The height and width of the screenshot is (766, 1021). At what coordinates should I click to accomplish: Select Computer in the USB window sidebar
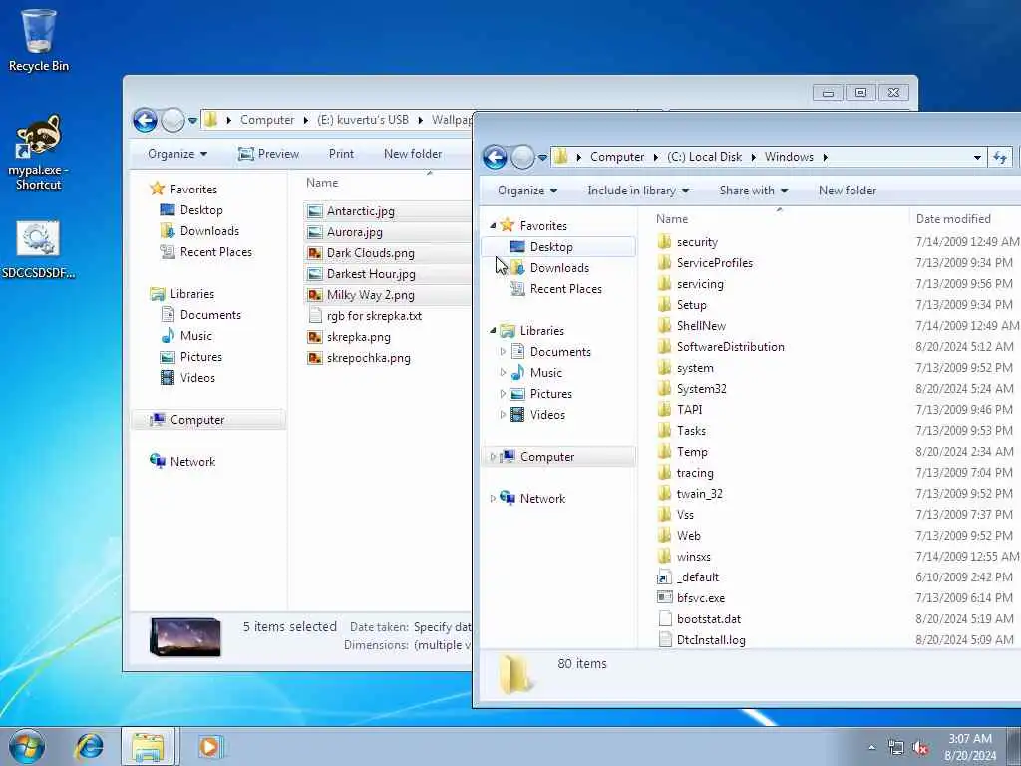click(x=208, y=420)
